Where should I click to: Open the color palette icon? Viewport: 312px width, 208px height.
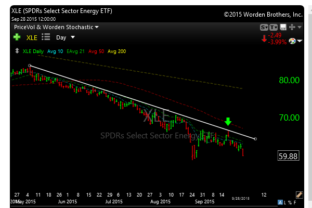[x=291, y=41]
